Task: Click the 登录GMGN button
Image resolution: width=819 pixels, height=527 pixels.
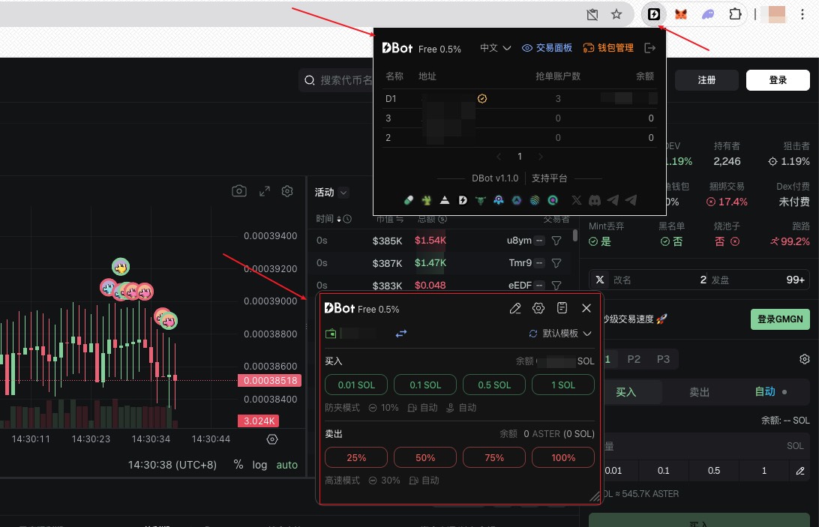Action: click(x=780, y=319)
